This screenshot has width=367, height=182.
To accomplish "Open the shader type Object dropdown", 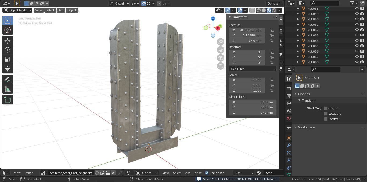I will (147, 173).
